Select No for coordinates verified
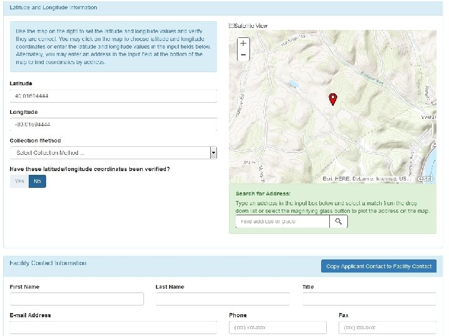Screen dimensions: 449x336 37,181
